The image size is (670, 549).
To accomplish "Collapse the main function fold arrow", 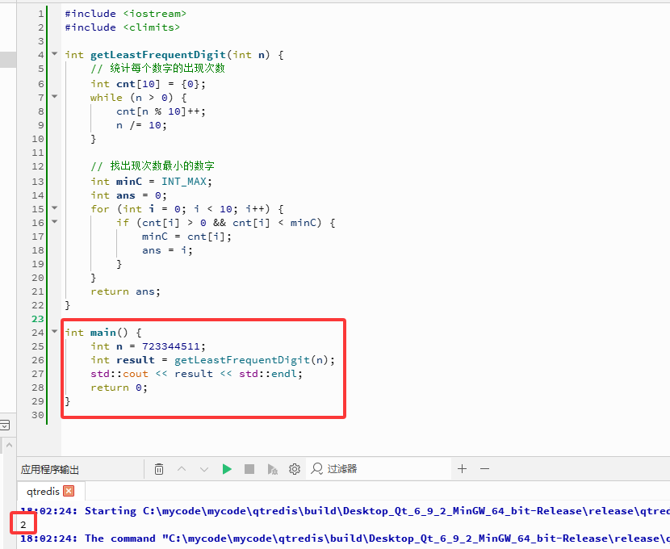I will tap(54, 331).
